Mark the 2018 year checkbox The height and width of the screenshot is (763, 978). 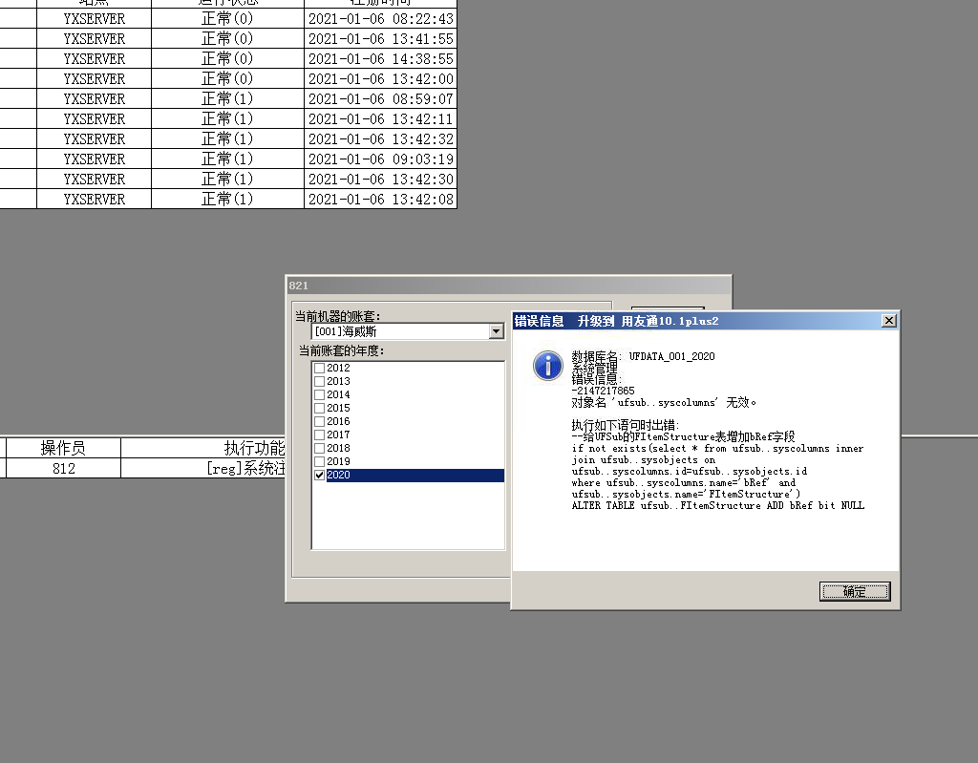point(319,448)
